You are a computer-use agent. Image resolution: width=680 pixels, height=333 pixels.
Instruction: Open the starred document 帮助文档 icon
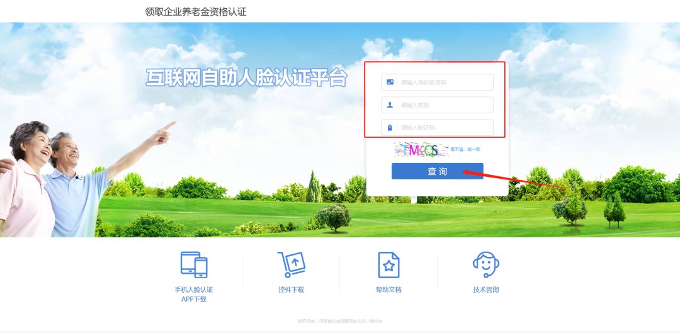point(388,264)
